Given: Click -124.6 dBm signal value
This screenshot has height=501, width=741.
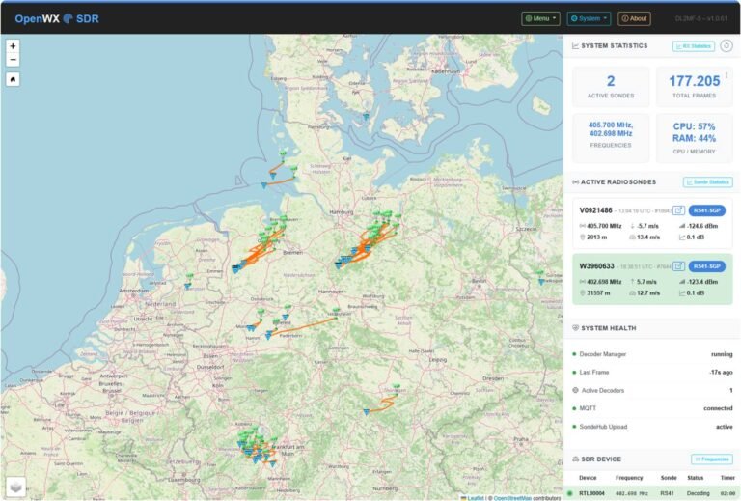Looking at the screenshot, I should [702, 226].
